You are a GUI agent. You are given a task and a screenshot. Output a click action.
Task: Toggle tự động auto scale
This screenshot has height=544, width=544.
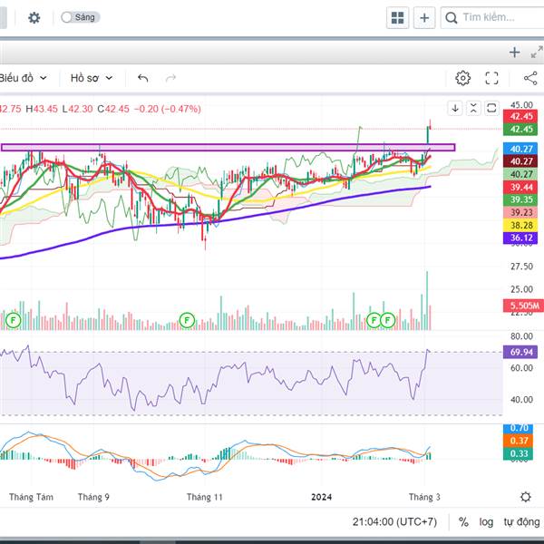[x=522, y=522]
